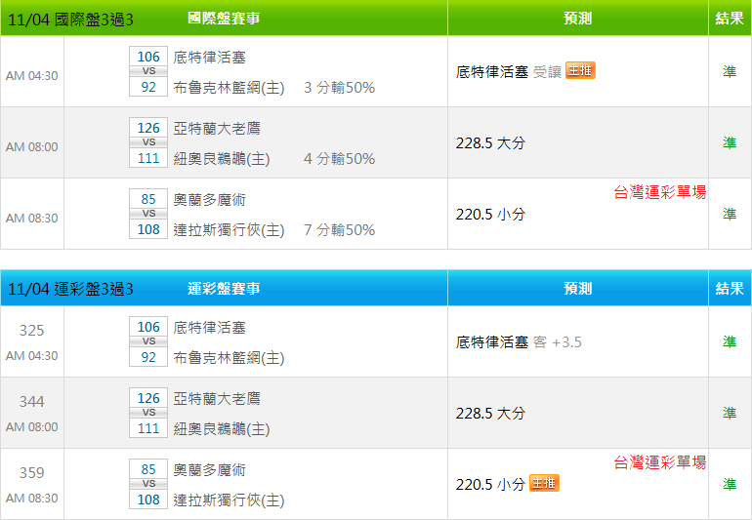Click the 準 result for the 國際盤 08:00 game
The height and width of the screenshot is (520, 752).
(x=730, y=142)
